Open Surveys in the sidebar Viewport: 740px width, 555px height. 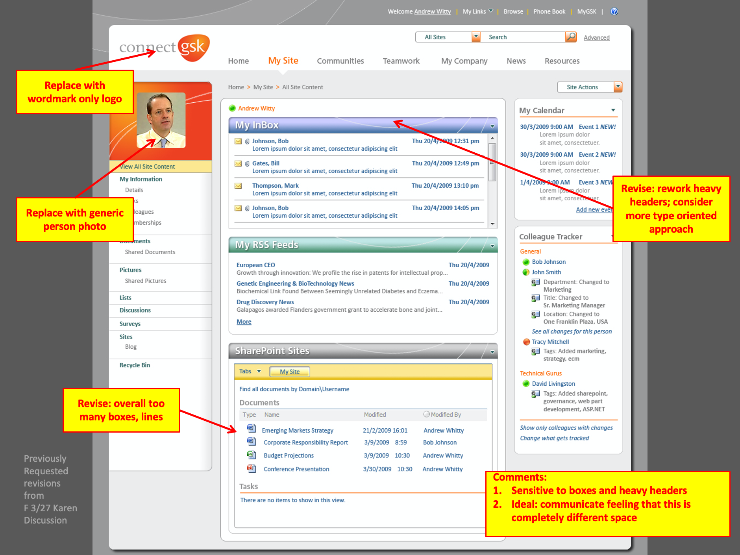[130, 324]
